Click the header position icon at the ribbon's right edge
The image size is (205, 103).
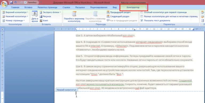[203, 12]
